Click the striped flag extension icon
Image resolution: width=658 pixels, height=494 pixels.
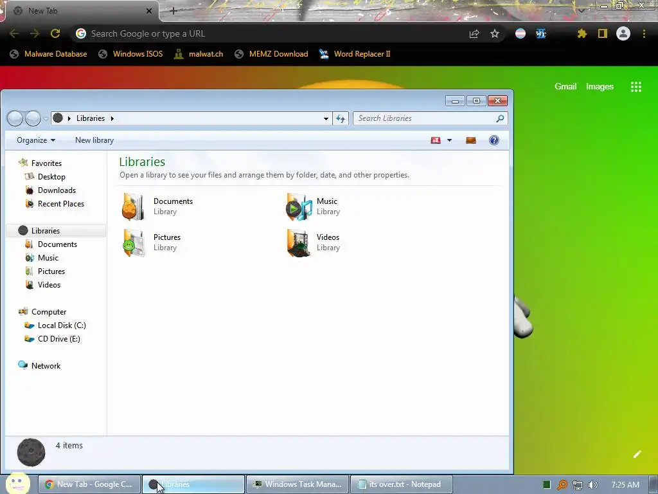[520, 33]
